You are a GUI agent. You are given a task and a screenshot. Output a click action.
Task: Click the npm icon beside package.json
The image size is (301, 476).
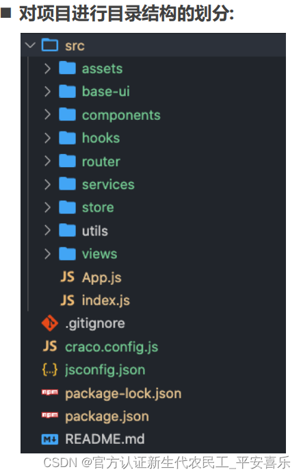coord(50,415)
